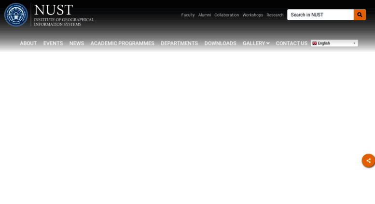This screenshot has width=375, height=204.
Task: Click the UK flag icon in language selector
Action: (315, 43)
